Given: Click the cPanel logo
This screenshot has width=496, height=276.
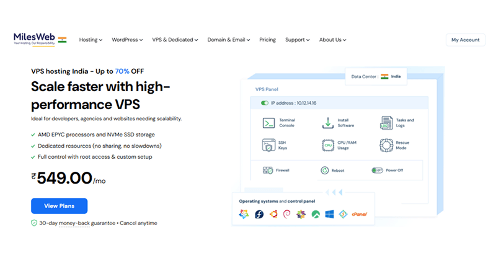Looking at the screenshot, I should (x=360, y=214).
